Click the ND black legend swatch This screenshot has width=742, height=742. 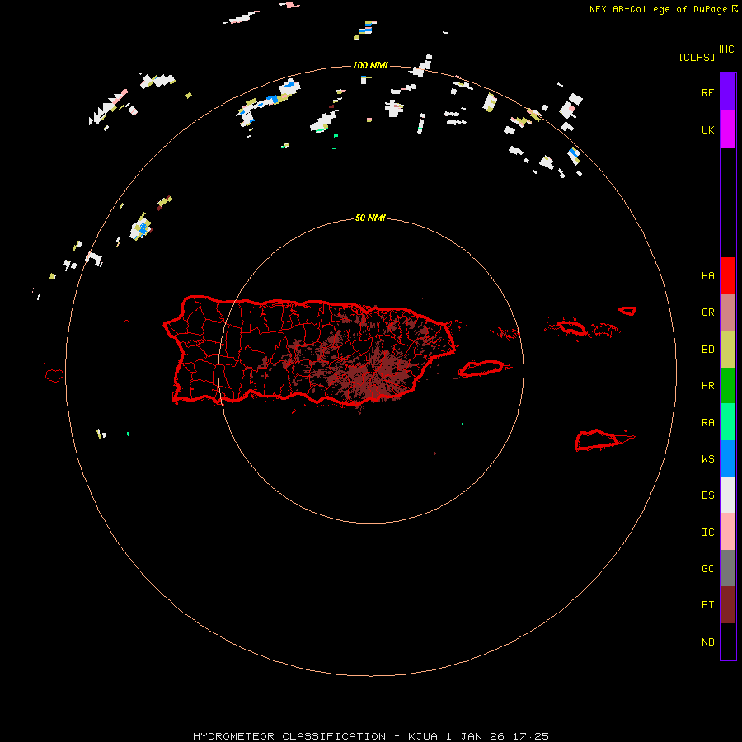click(x=728, y=641)
